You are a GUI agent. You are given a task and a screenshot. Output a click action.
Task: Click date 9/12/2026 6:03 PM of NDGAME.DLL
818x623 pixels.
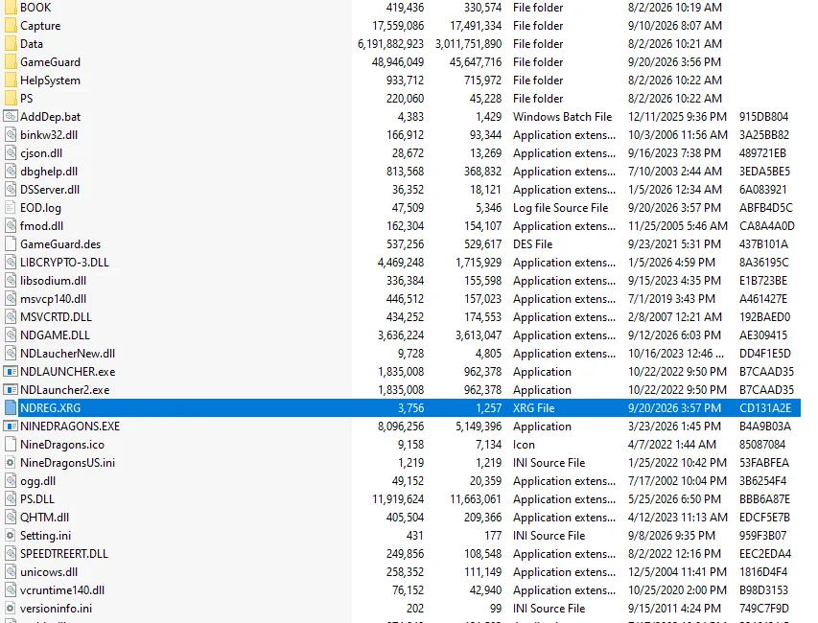click(674, 335)
